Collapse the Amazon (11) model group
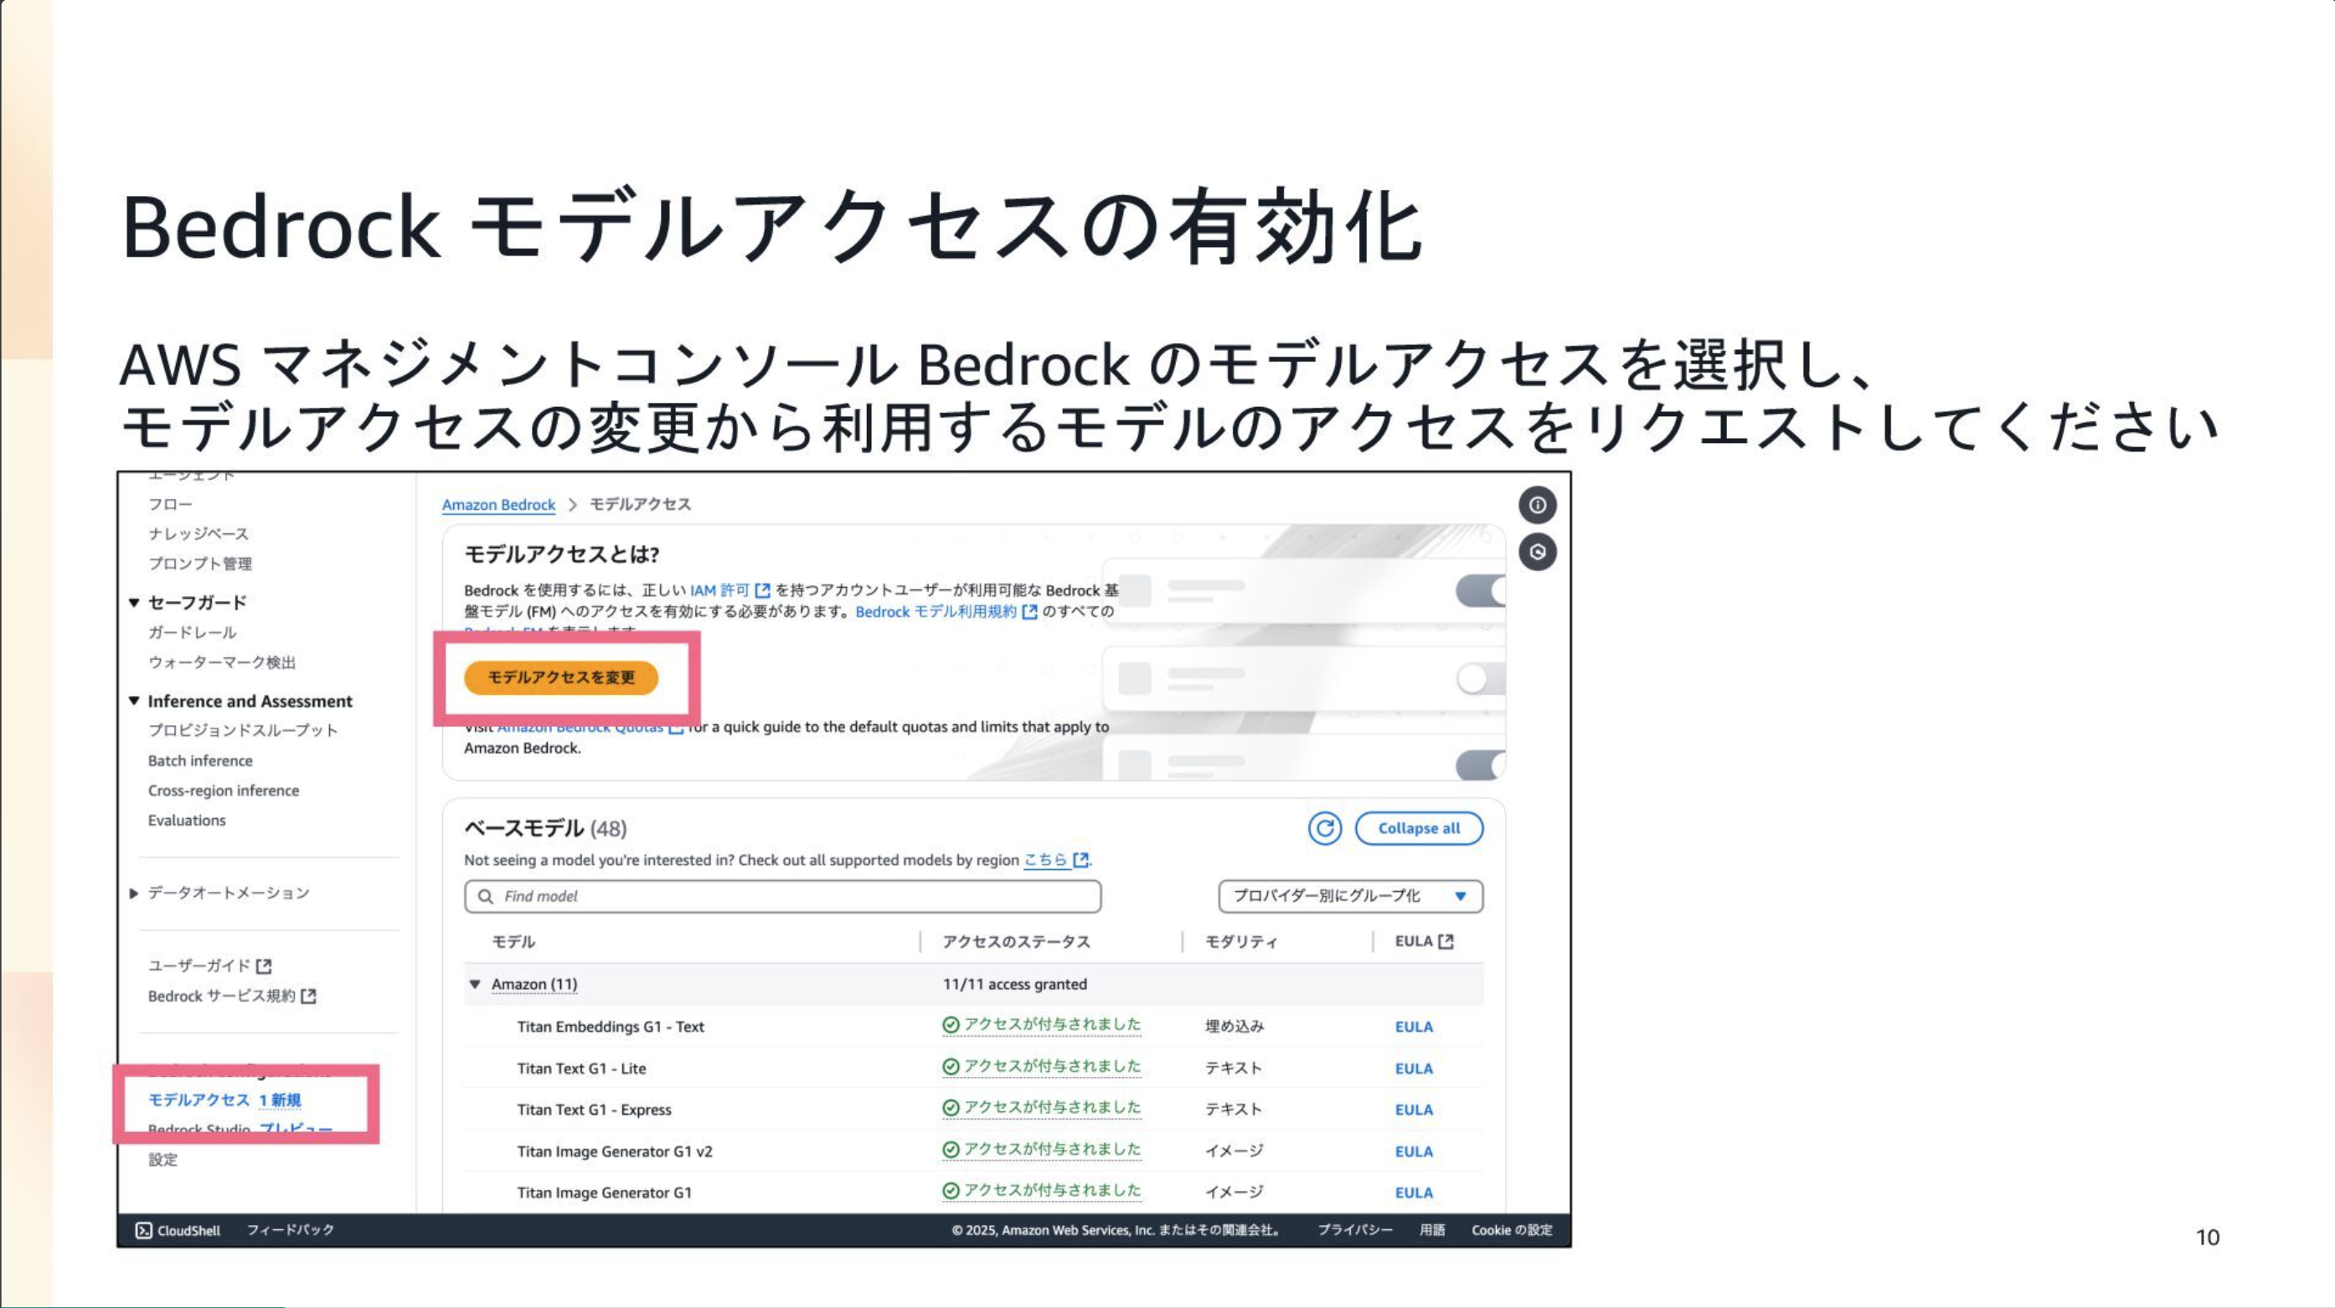2335x1308 pixels. pyautogui.click(x=475, y=985)
